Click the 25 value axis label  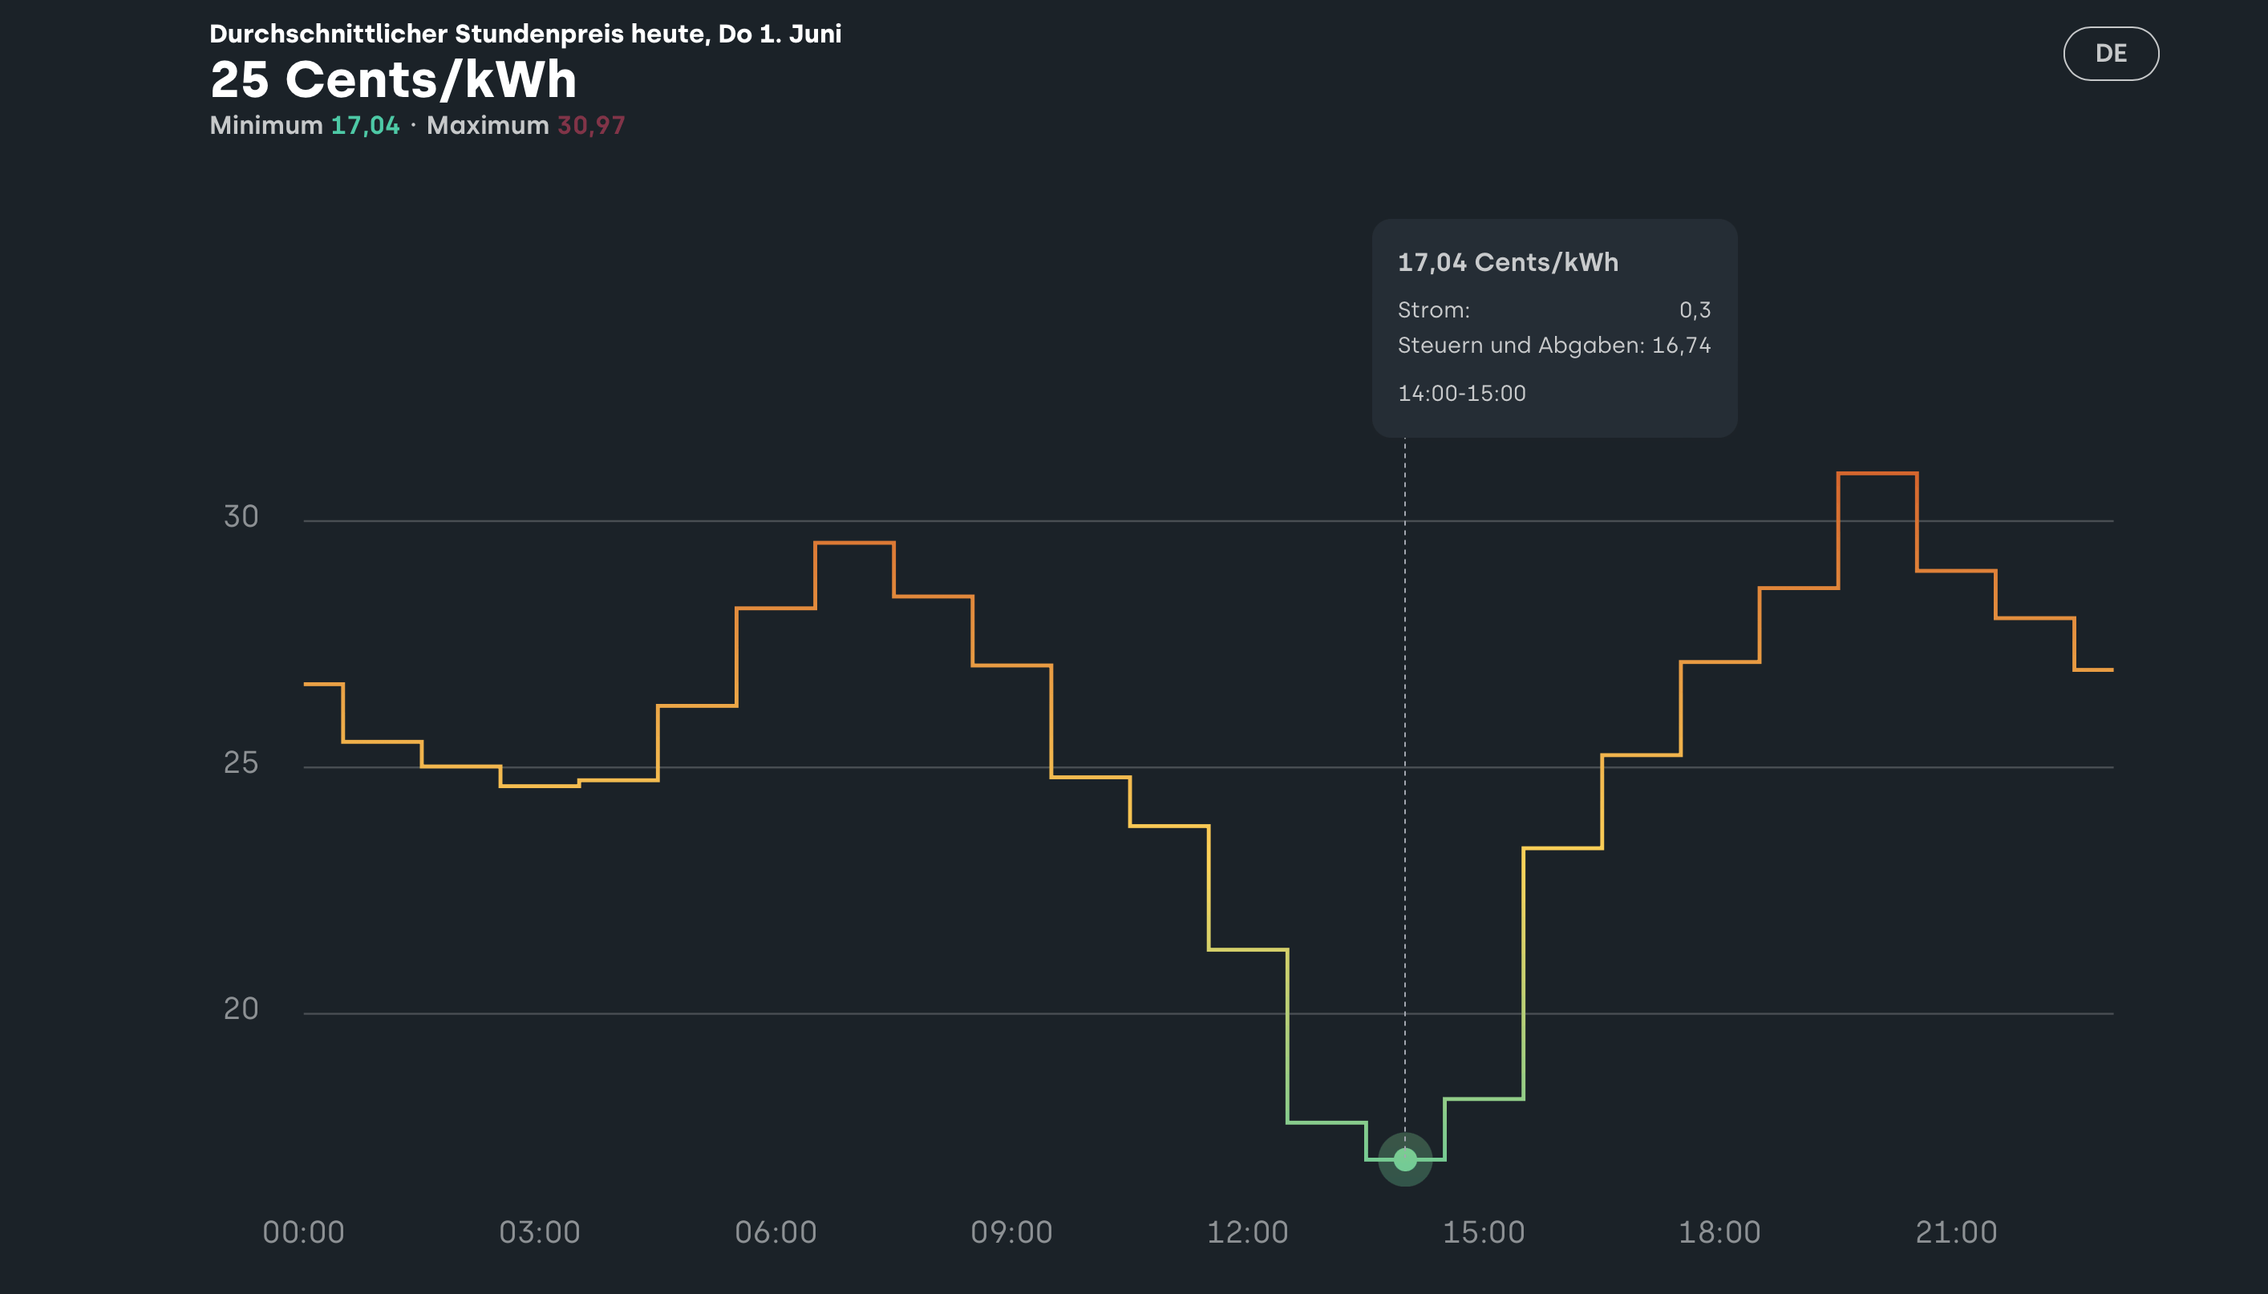240,762
